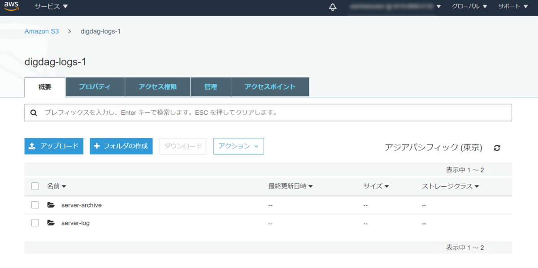Click the server-archive folder icon

(51, 205)
